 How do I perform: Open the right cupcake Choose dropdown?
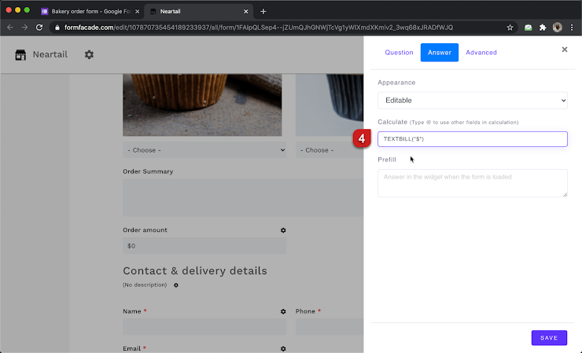coord(329,149)
